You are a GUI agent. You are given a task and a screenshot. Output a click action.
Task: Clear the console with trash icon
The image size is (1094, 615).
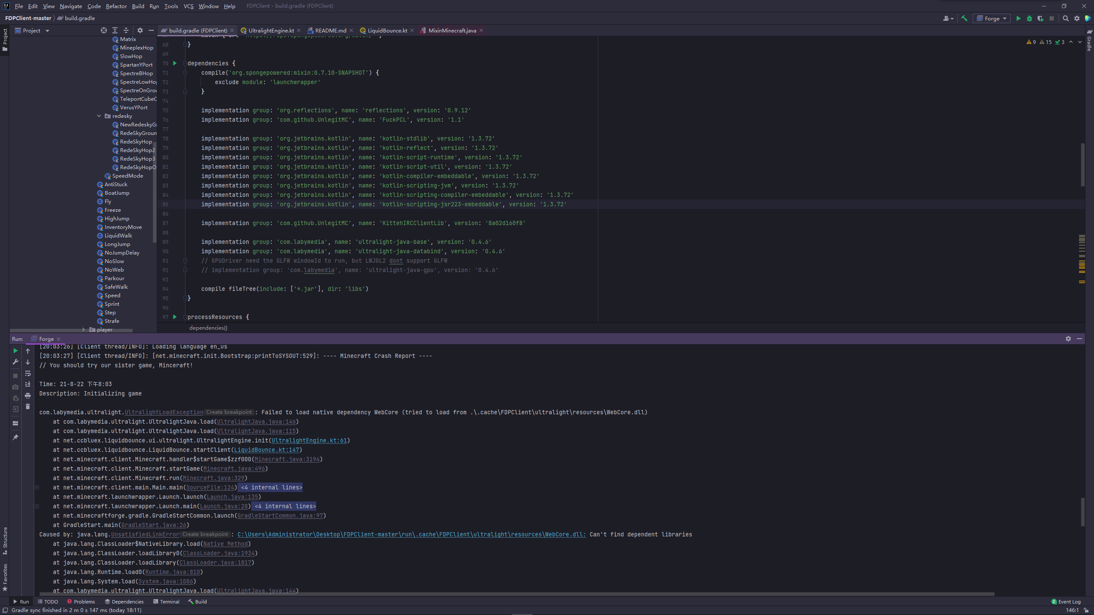28,407
